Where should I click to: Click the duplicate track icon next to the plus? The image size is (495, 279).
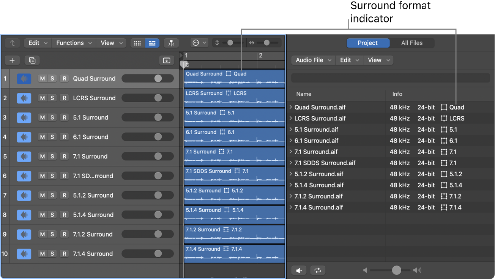pyautogui.click(x=32, y=60)
